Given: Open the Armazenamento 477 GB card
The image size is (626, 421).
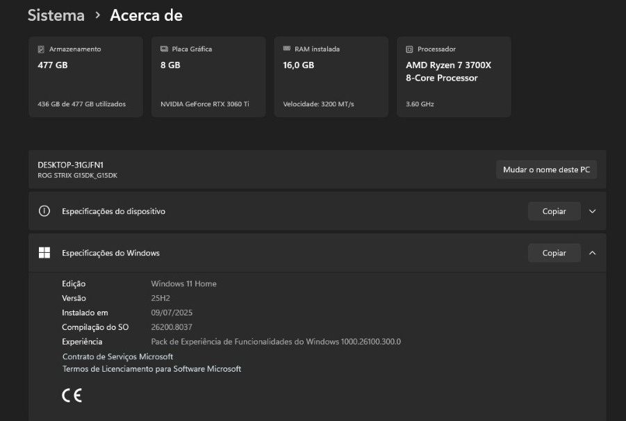Looking at the screenshot, I should click(86, 76).
